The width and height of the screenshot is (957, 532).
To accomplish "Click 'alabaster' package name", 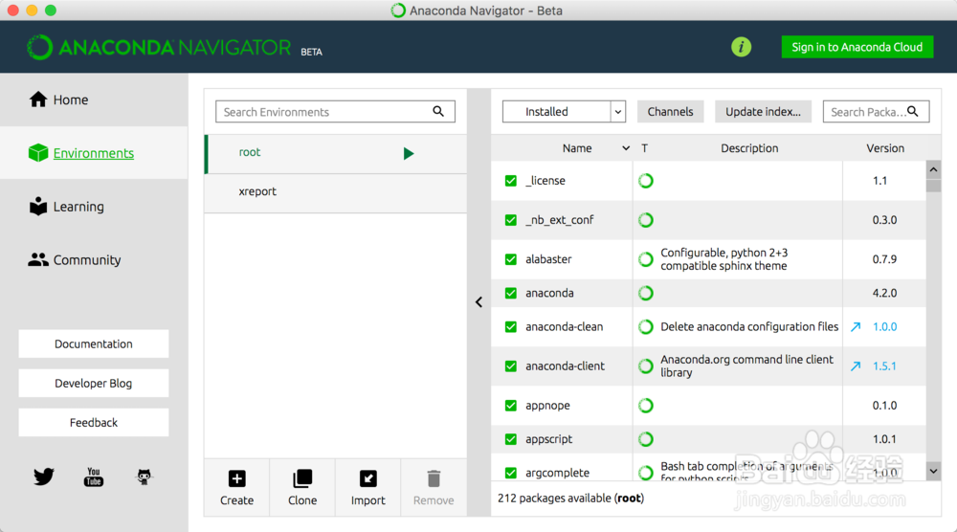I will click(548, 259).
